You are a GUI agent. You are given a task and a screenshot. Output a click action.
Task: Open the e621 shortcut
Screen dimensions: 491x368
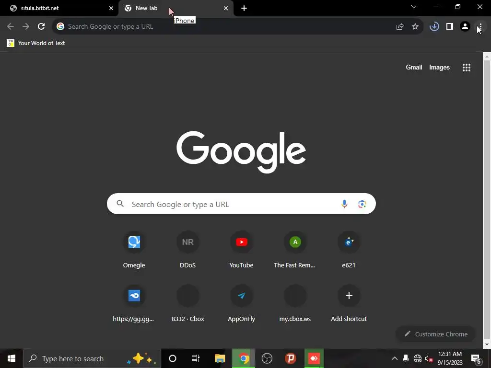(349, 250)
